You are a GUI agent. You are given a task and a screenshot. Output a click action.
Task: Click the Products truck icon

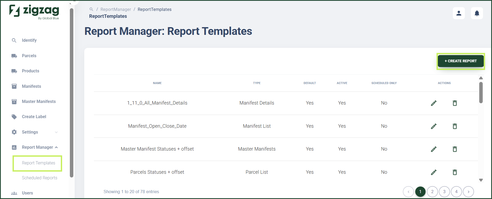[14, 71]
